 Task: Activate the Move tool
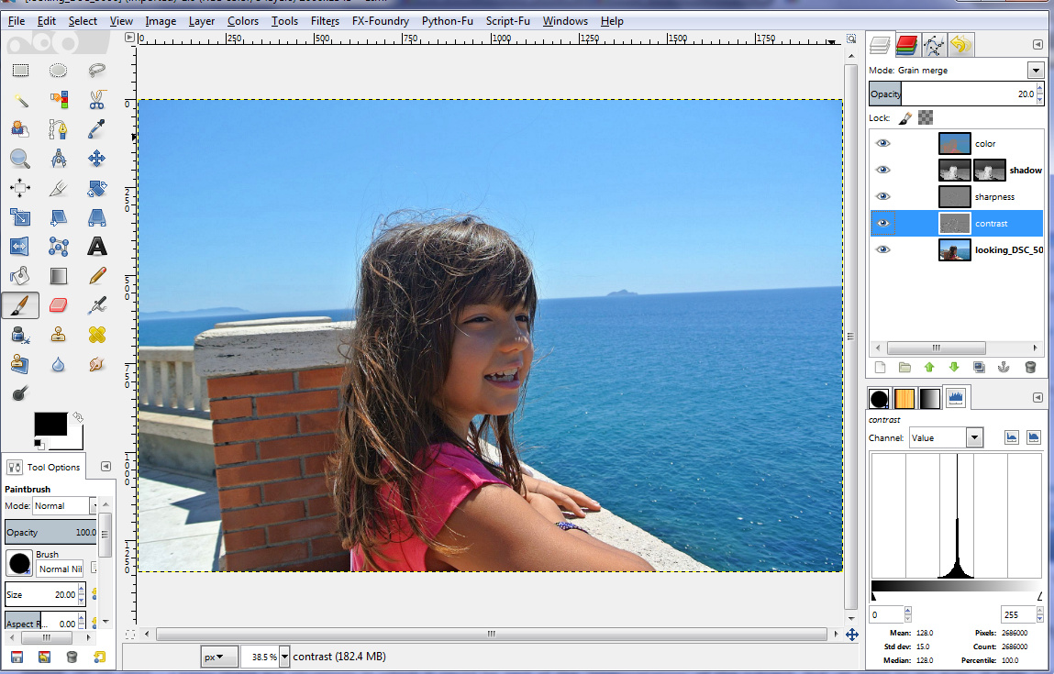tap(97, 159)
